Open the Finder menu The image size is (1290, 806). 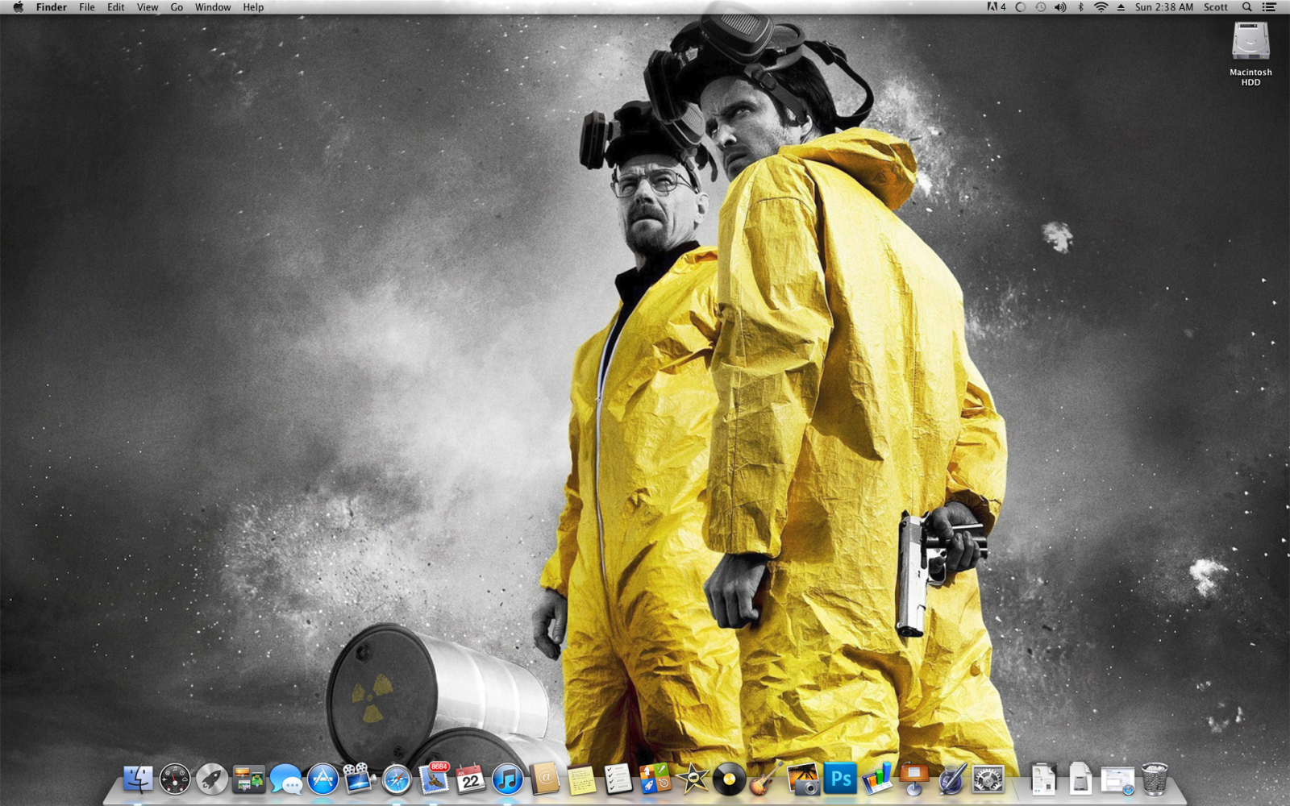pyautogui.click(x=52, y=7)
